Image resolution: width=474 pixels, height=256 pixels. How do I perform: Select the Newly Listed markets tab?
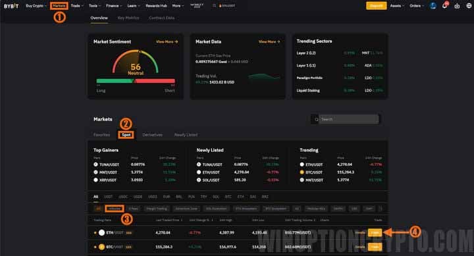186,135
